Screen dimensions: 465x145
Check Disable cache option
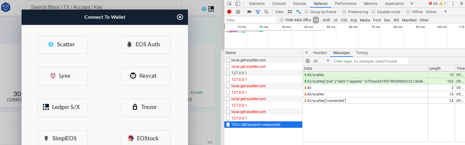[373, 12]
